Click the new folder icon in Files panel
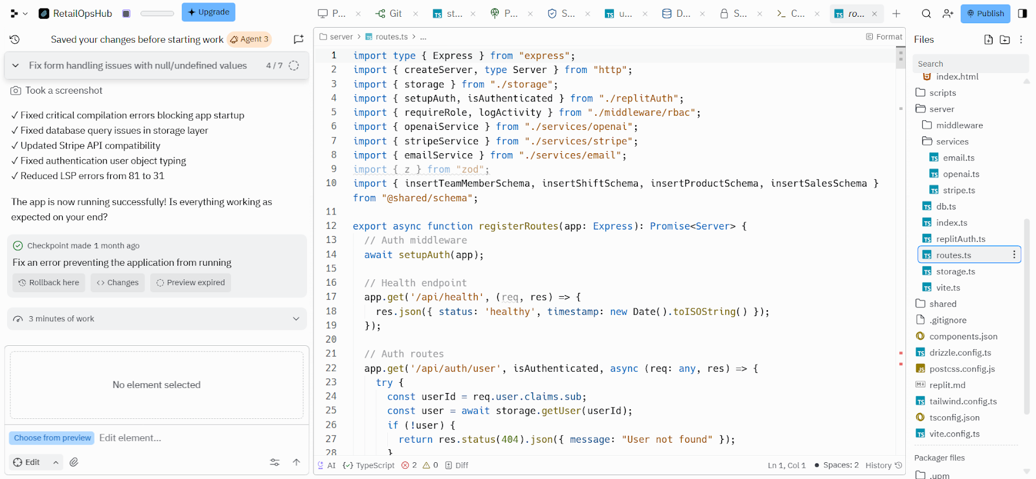The height and width of the screenshot is (479, 1036). coord(1005,39)
